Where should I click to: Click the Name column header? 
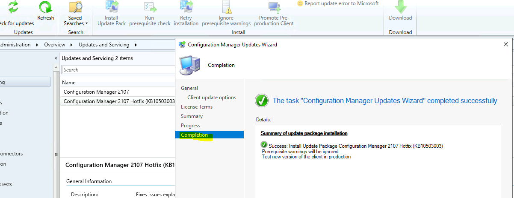click(69, 83)
